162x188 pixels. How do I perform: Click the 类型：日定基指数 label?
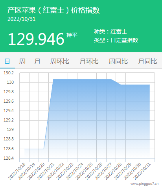116,40
